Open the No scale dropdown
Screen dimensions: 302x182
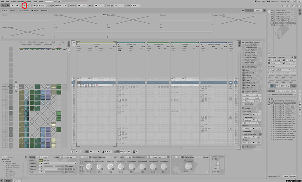point(282,66)
